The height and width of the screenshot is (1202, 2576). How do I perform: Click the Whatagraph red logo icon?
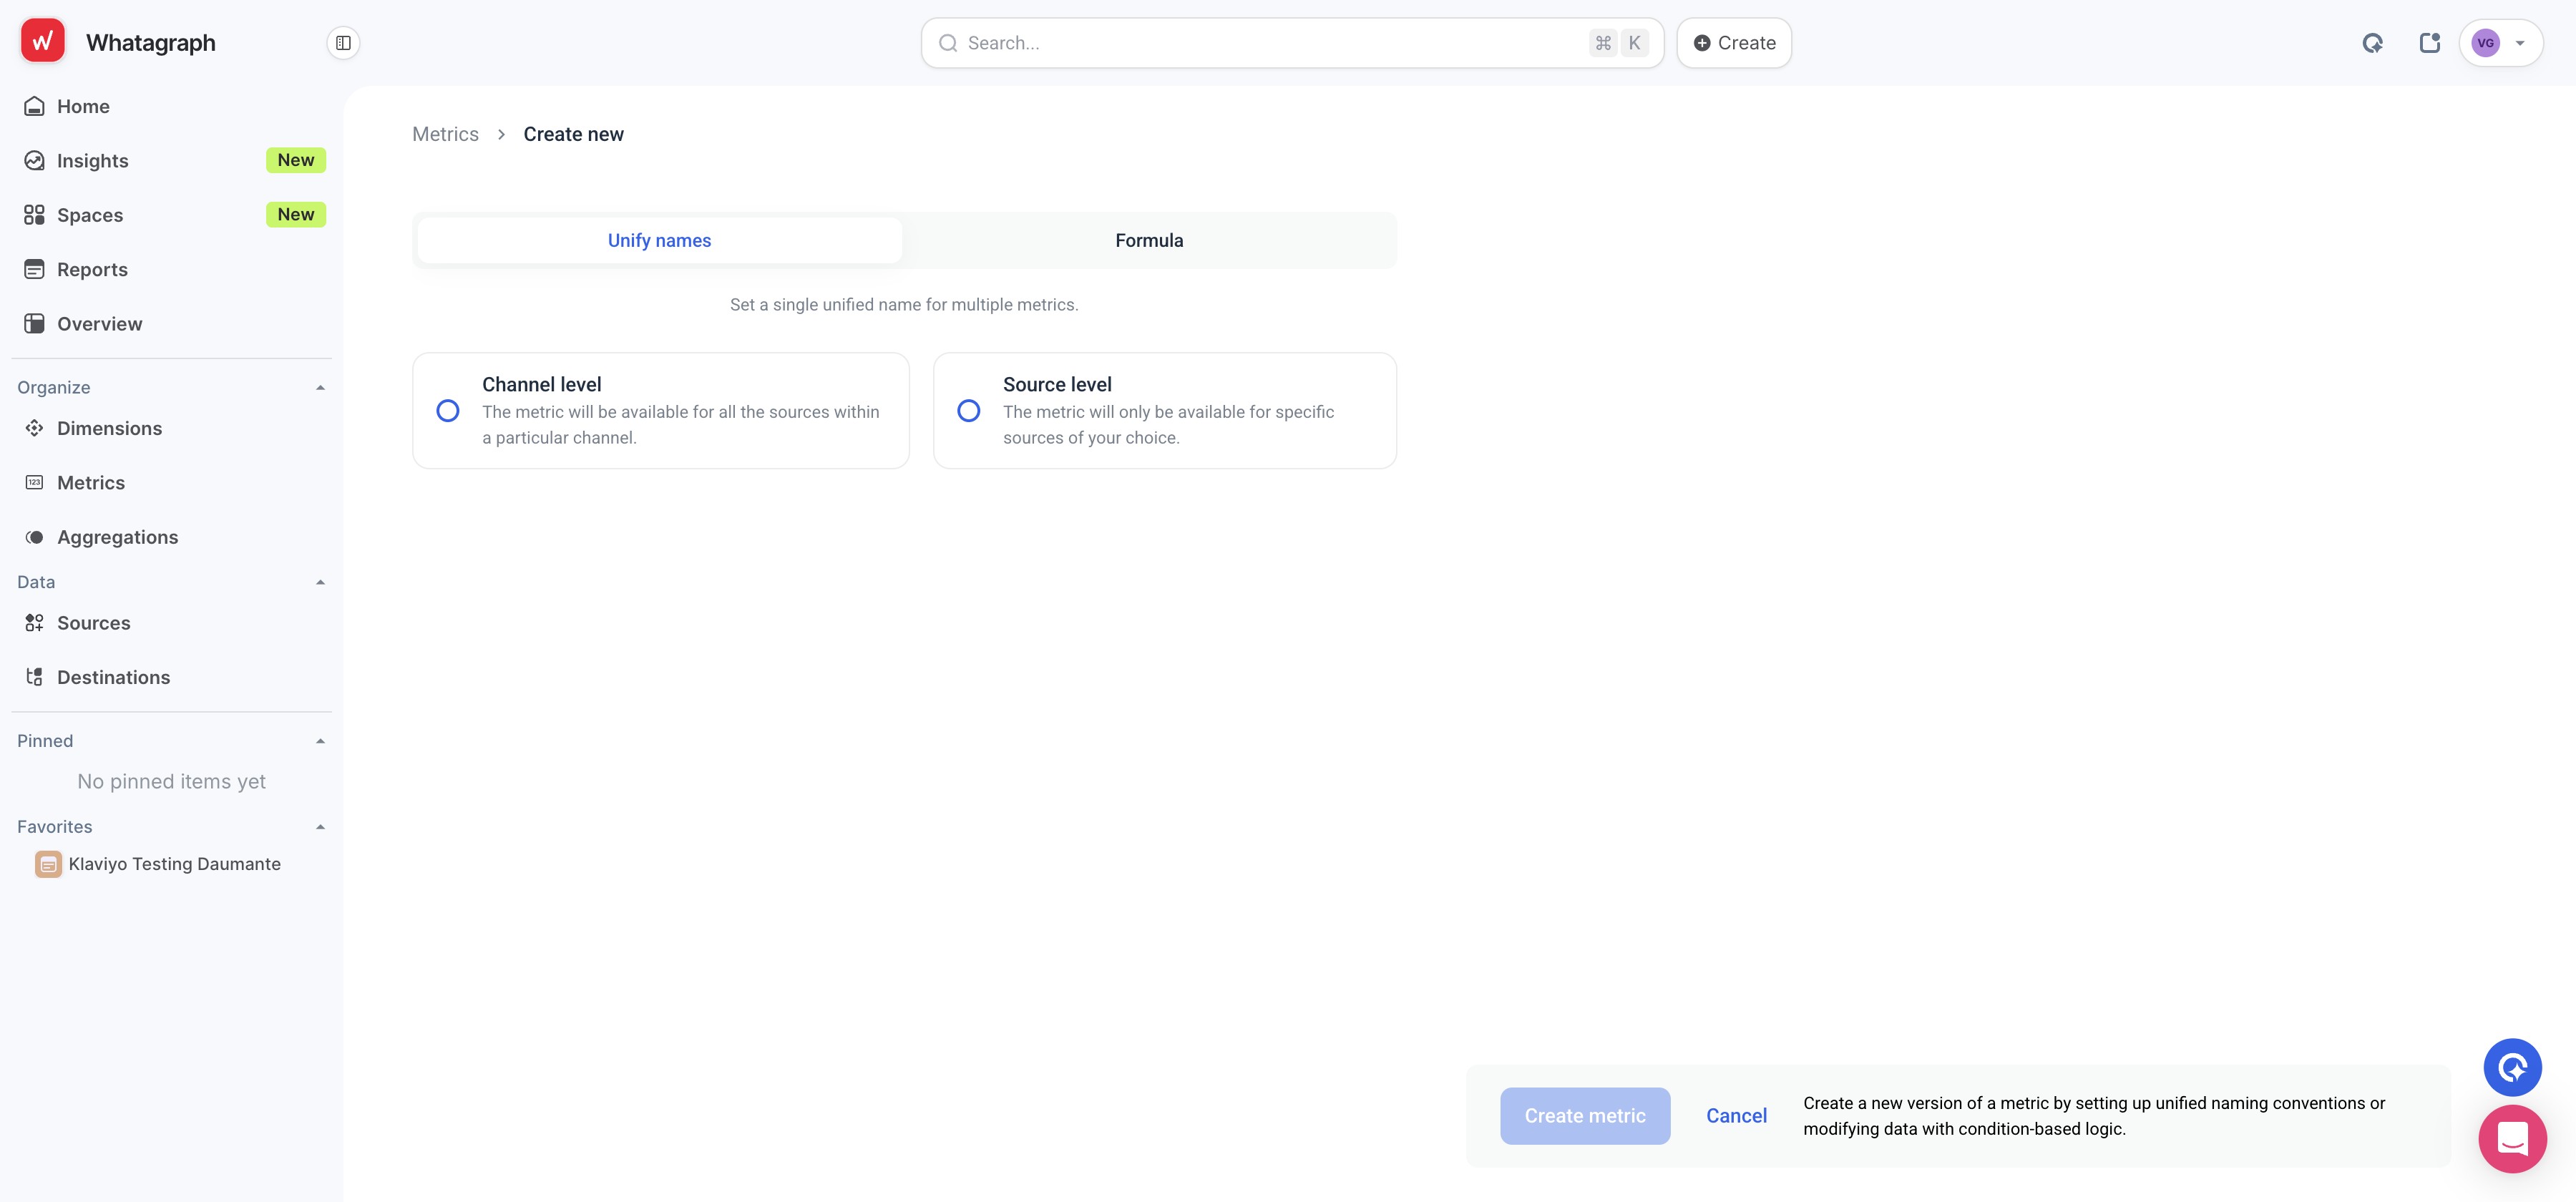(x=42, y=42)
